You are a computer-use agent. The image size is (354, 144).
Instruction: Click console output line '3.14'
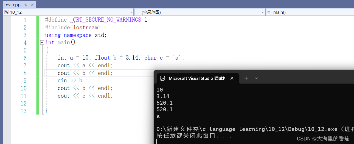tap(163, 96)
